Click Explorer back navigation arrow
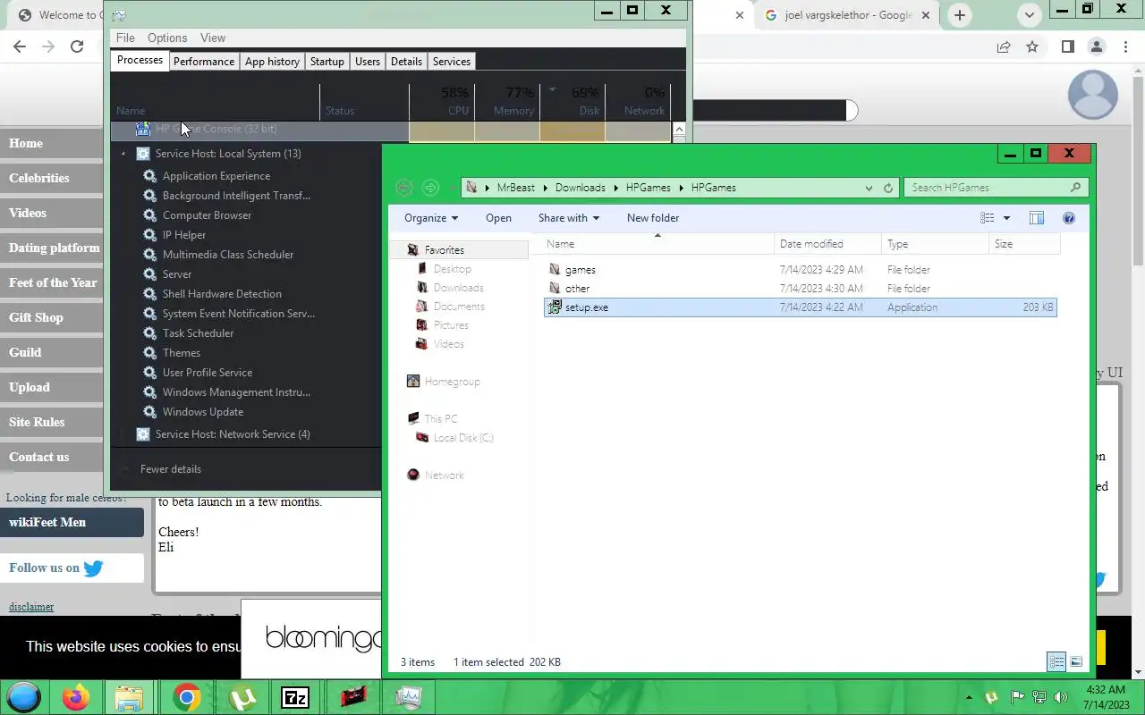The image size is (1145, 715). [403, 188]
